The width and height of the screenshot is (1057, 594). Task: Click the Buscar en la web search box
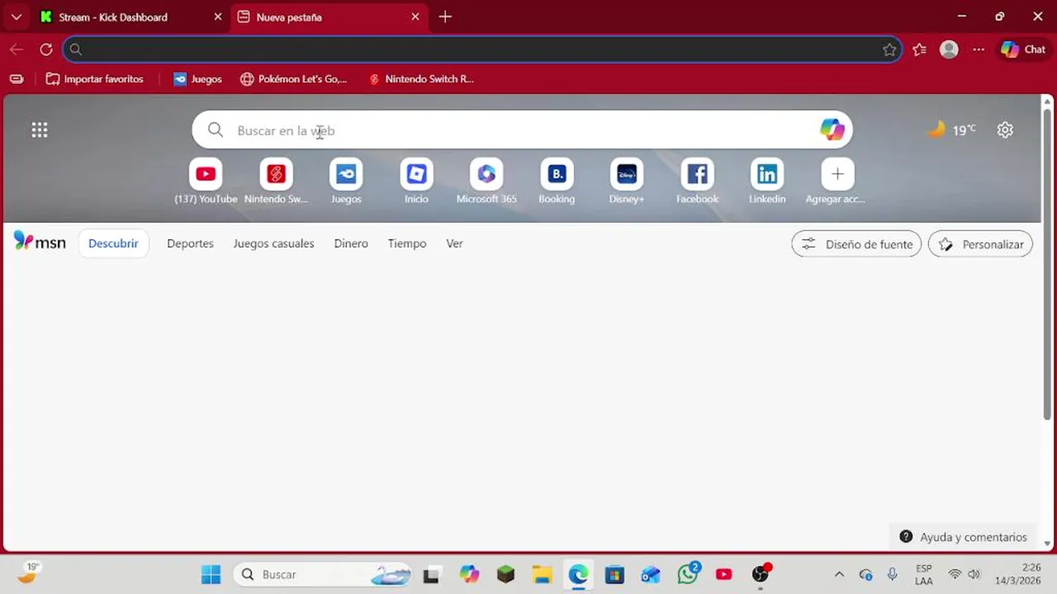tap(522, 130)
